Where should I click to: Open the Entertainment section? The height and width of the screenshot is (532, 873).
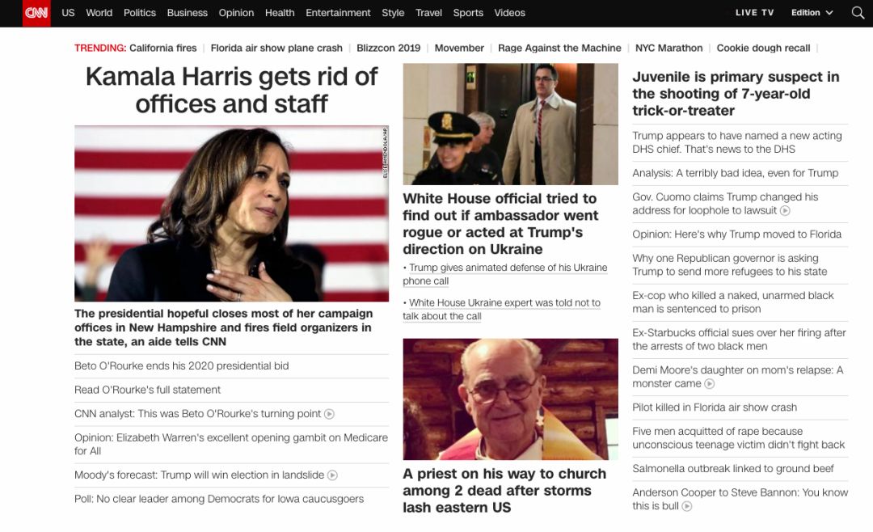pos(338,12)
